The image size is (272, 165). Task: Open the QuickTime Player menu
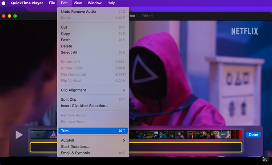click(x=27, y=3)
